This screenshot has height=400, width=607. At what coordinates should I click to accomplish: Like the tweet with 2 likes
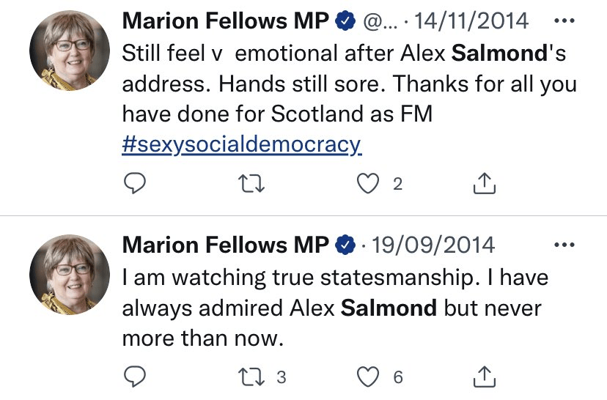[368, 185]
